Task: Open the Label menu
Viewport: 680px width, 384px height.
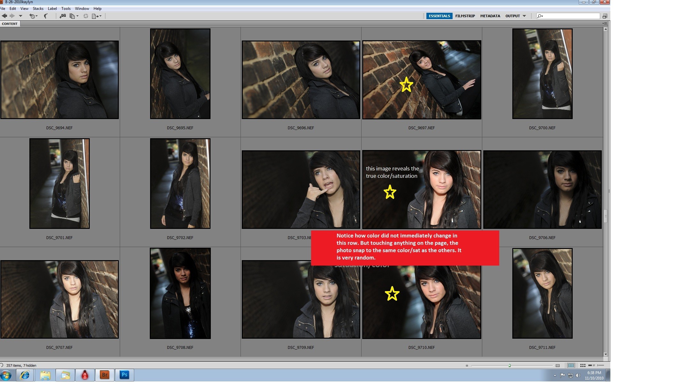Action: pyautogui.click(x=52, y=9)
